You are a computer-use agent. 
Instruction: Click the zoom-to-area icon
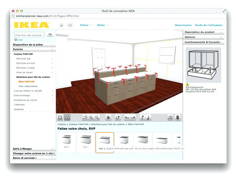tap(85, 117)
